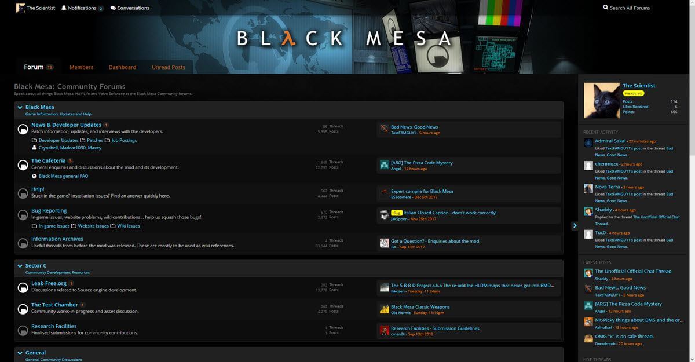The width and height of the screenshot is (695, 362).
Task: Open Tuc0 avatar in Recent Activity
Action: point(588,234)
